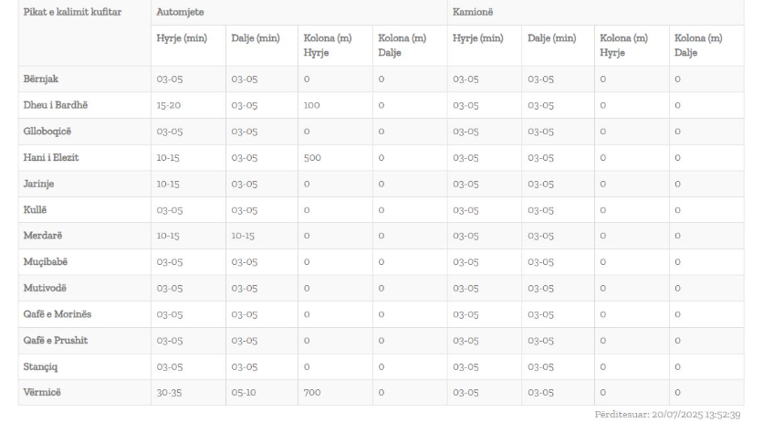763x423 pixels.
Task: Click the Qafë e Morinës row name
Action: [57, 314]
